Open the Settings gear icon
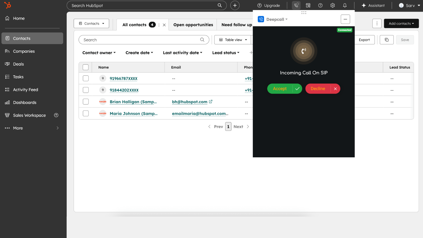 pos(333,5)
